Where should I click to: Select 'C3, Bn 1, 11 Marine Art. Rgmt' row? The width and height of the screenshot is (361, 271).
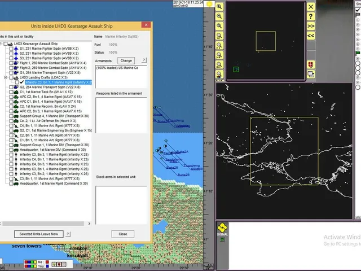pyautogui.click(x=50, y=179)
